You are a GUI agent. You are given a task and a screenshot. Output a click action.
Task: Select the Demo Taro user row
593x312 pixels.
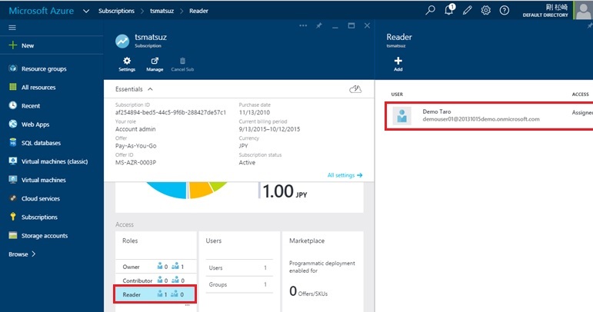pos(489,115)
